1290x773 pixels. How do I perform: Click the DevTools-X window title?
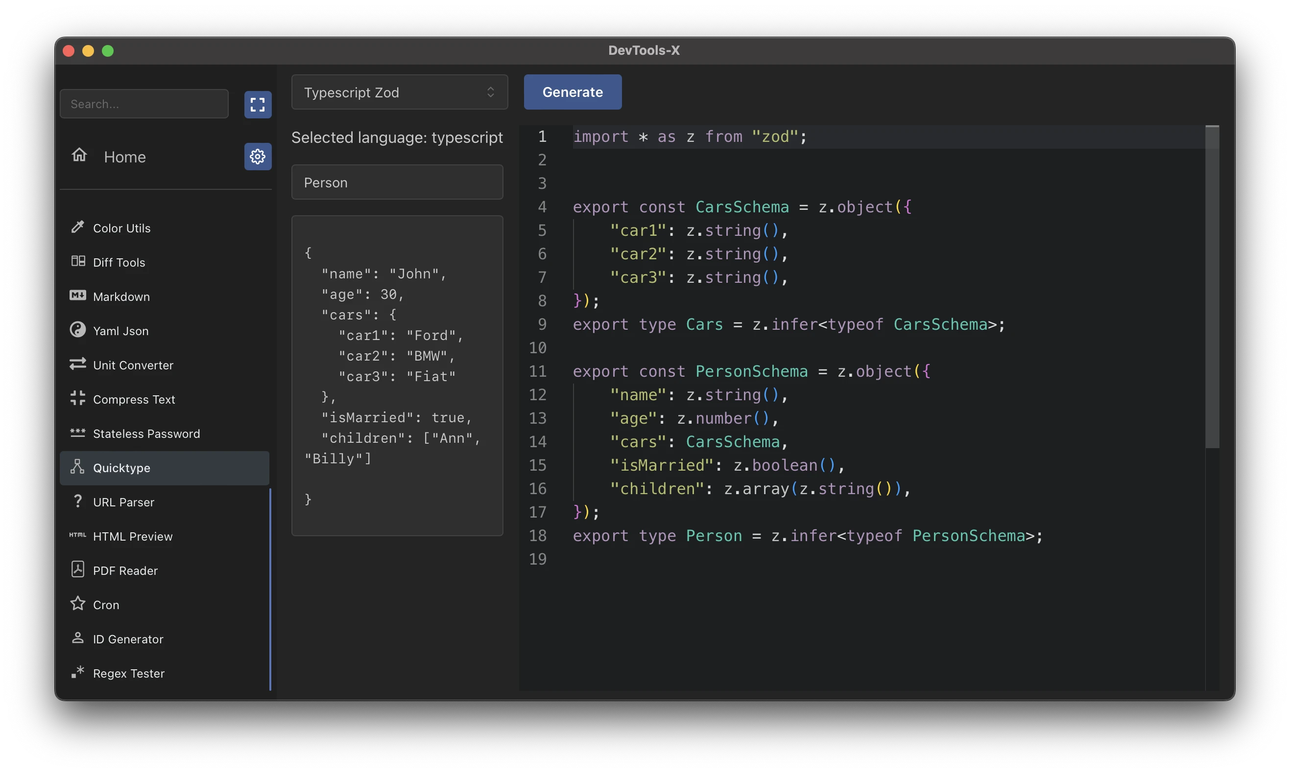644,50
